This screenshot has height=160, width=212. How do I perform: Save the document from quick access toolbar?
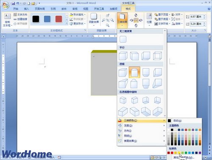coord(13,3)
